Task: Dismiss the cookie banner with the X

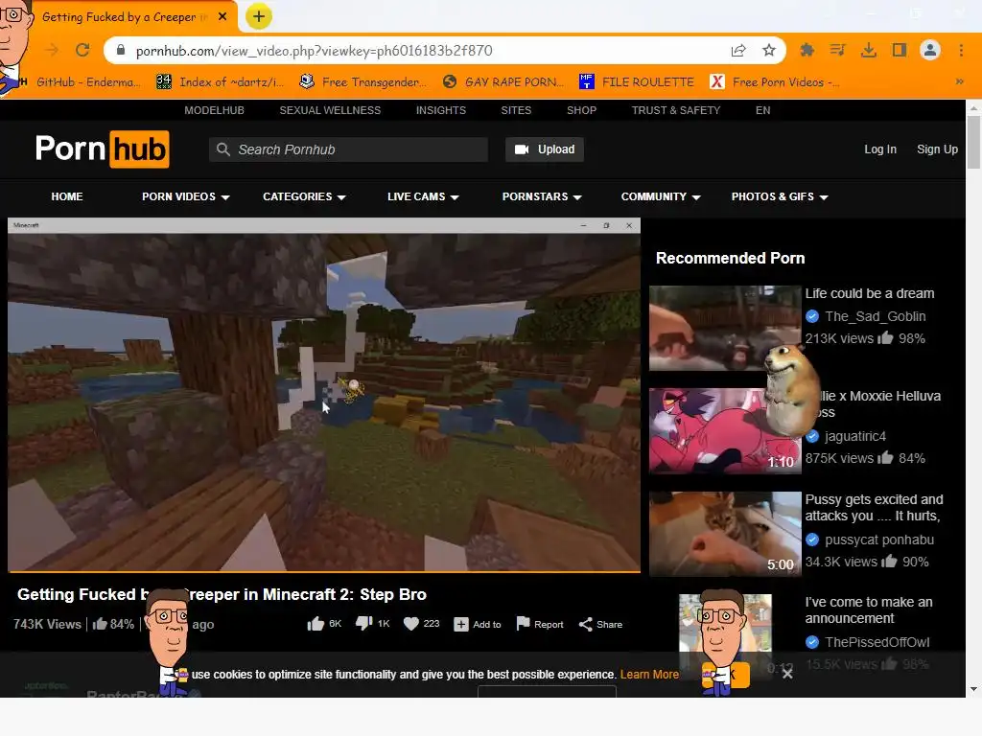Action: click(787, 674)
